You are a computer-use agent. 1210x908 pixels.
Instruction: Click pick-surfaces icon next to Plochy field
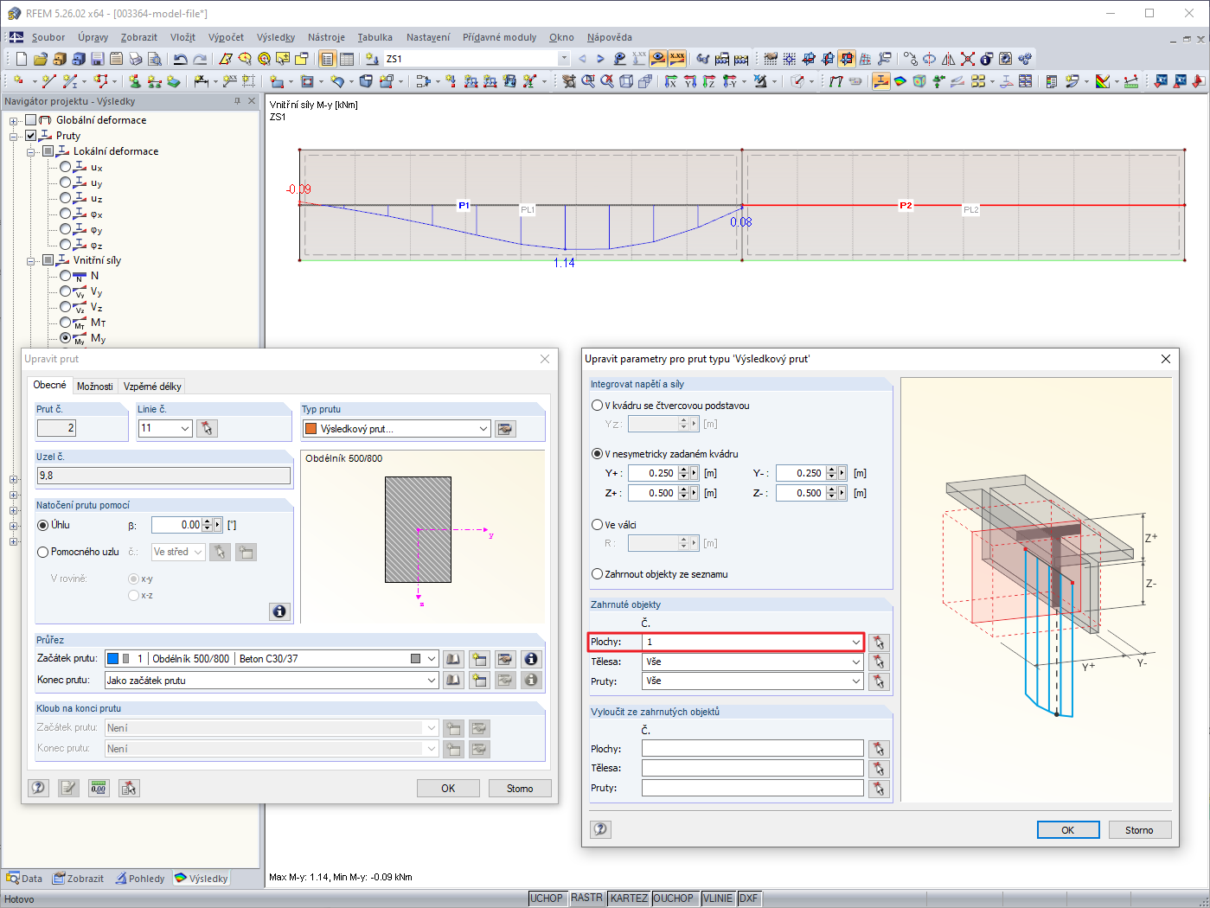pyautogui.click(x=879, y=642)
